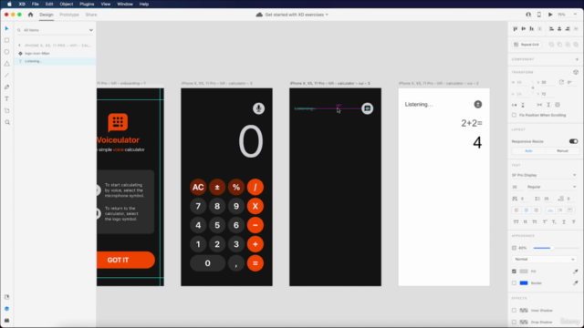Open the Object menu
Screen dimensions: 584x328
click(x=67, y=4)
